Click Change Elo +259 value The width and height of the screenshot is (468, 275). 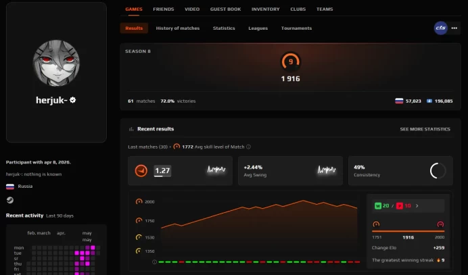point(439,247)
